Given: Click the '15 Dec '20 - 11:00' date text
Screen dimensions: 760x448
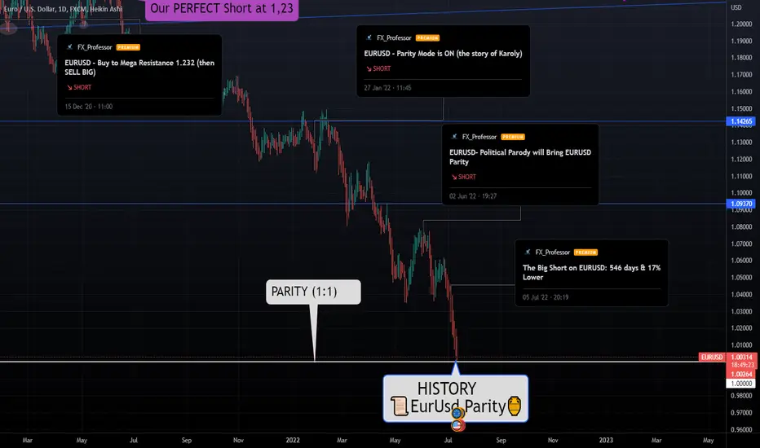Looking at the screenshot, I should pyautogui.click(x=89, y=107).
